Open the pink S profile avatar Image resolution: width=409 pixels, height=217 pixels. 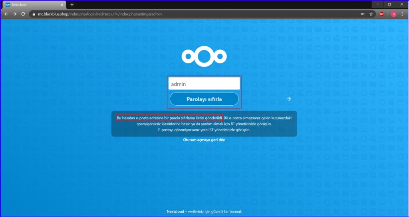[x=394, y=14]
